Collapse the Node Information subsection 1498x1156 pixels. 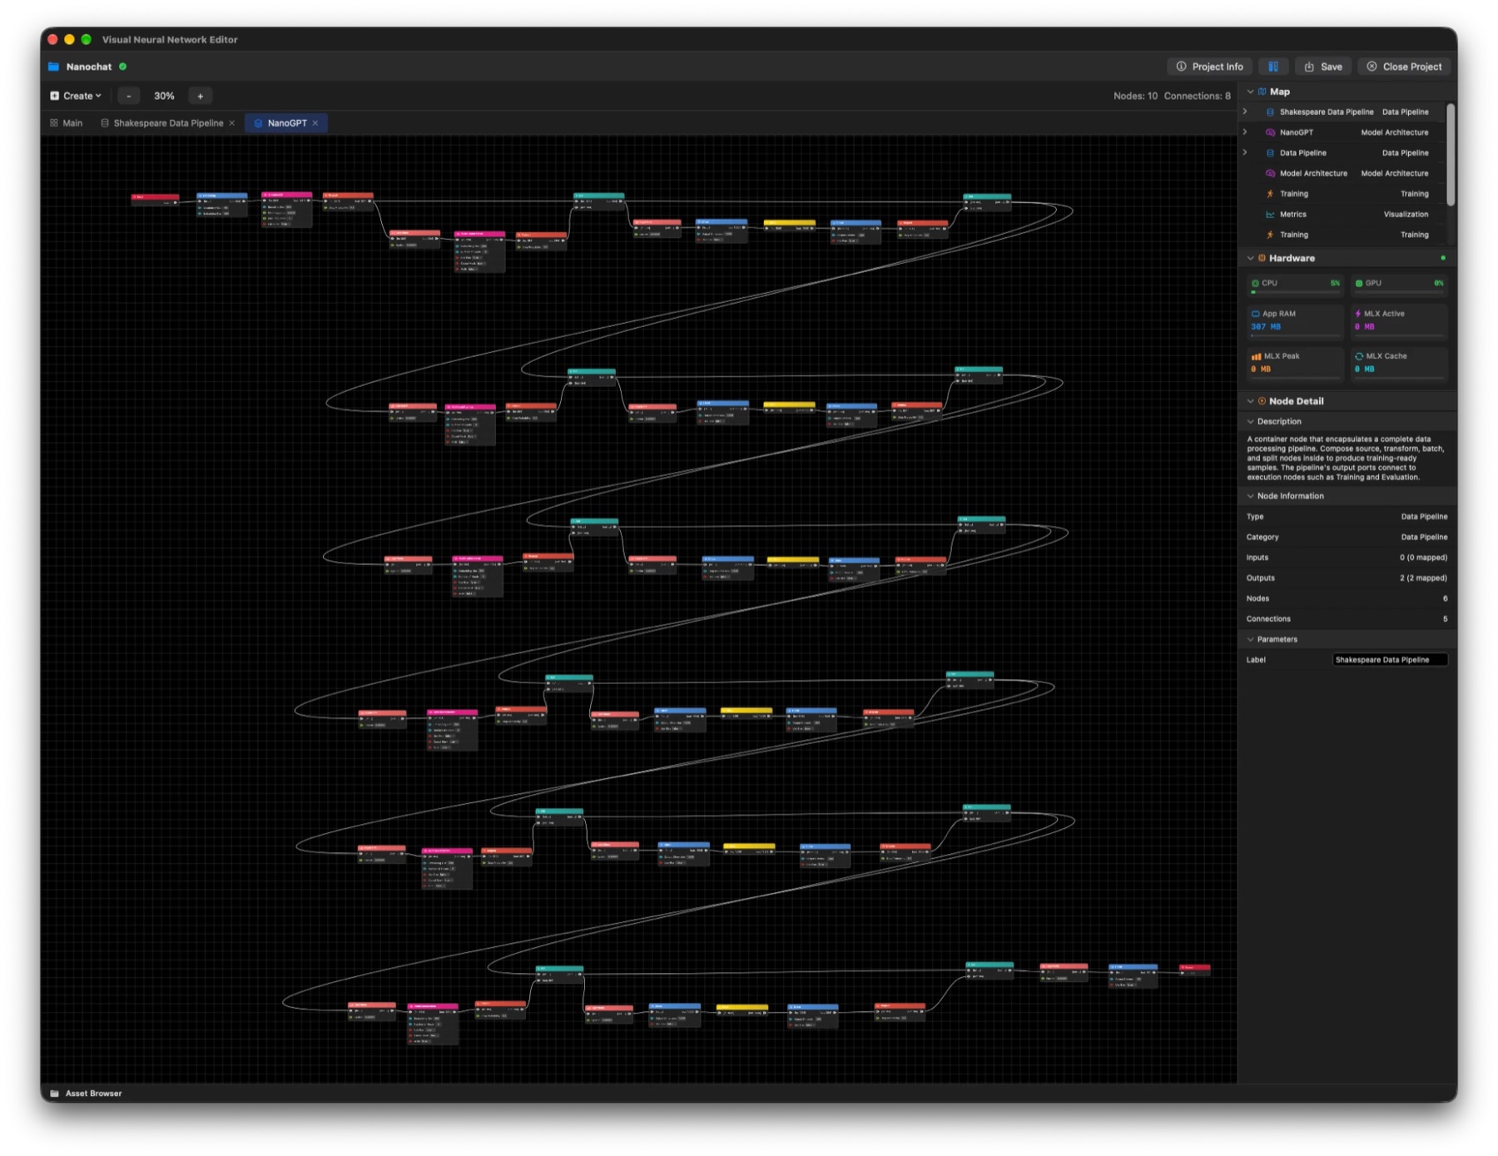click(x=1250, y=496)
